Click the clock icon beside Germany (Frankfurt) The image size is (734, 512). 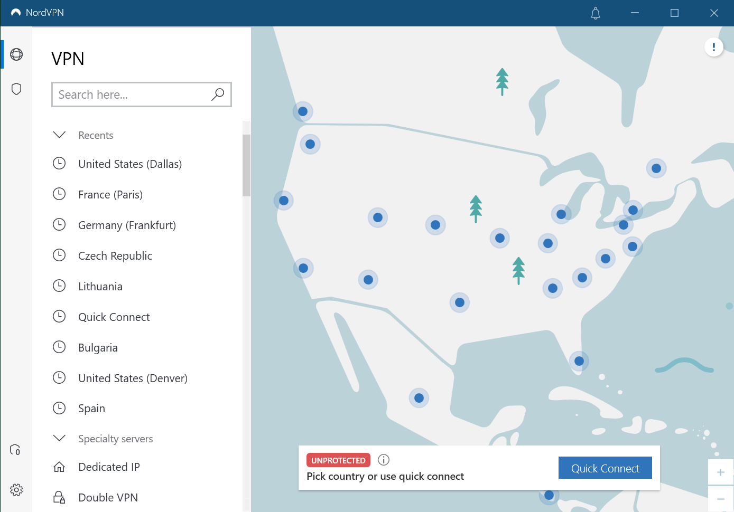[x=59, y=225]
